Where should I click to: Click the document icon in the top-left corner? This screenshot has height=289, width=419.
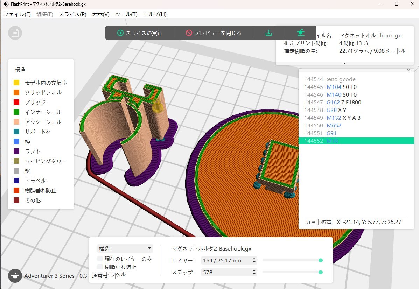pyautogui.click(x=15, y=33)
